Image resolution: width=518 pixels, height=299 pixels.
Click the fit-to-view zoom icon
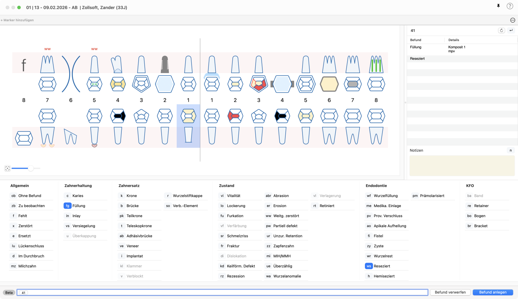pos(7,168)
